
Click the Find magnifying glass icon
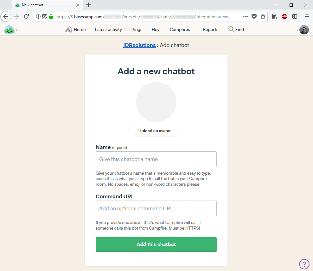[x=231, y=29]
